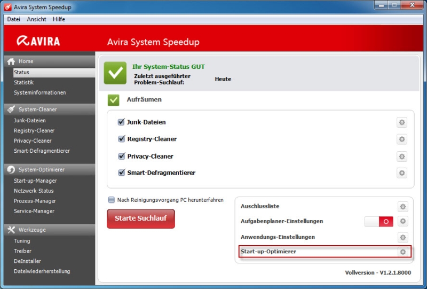Click the System-Optimierer section header
Image resolution: width=427 pixels, height=289 pixels.
50,169
